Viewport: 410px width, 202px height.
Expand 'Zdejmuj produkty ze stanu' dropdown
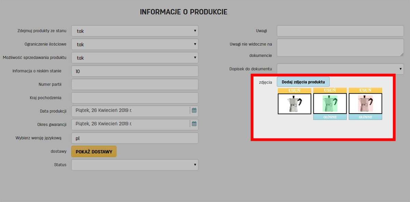(x=135, y=31)
